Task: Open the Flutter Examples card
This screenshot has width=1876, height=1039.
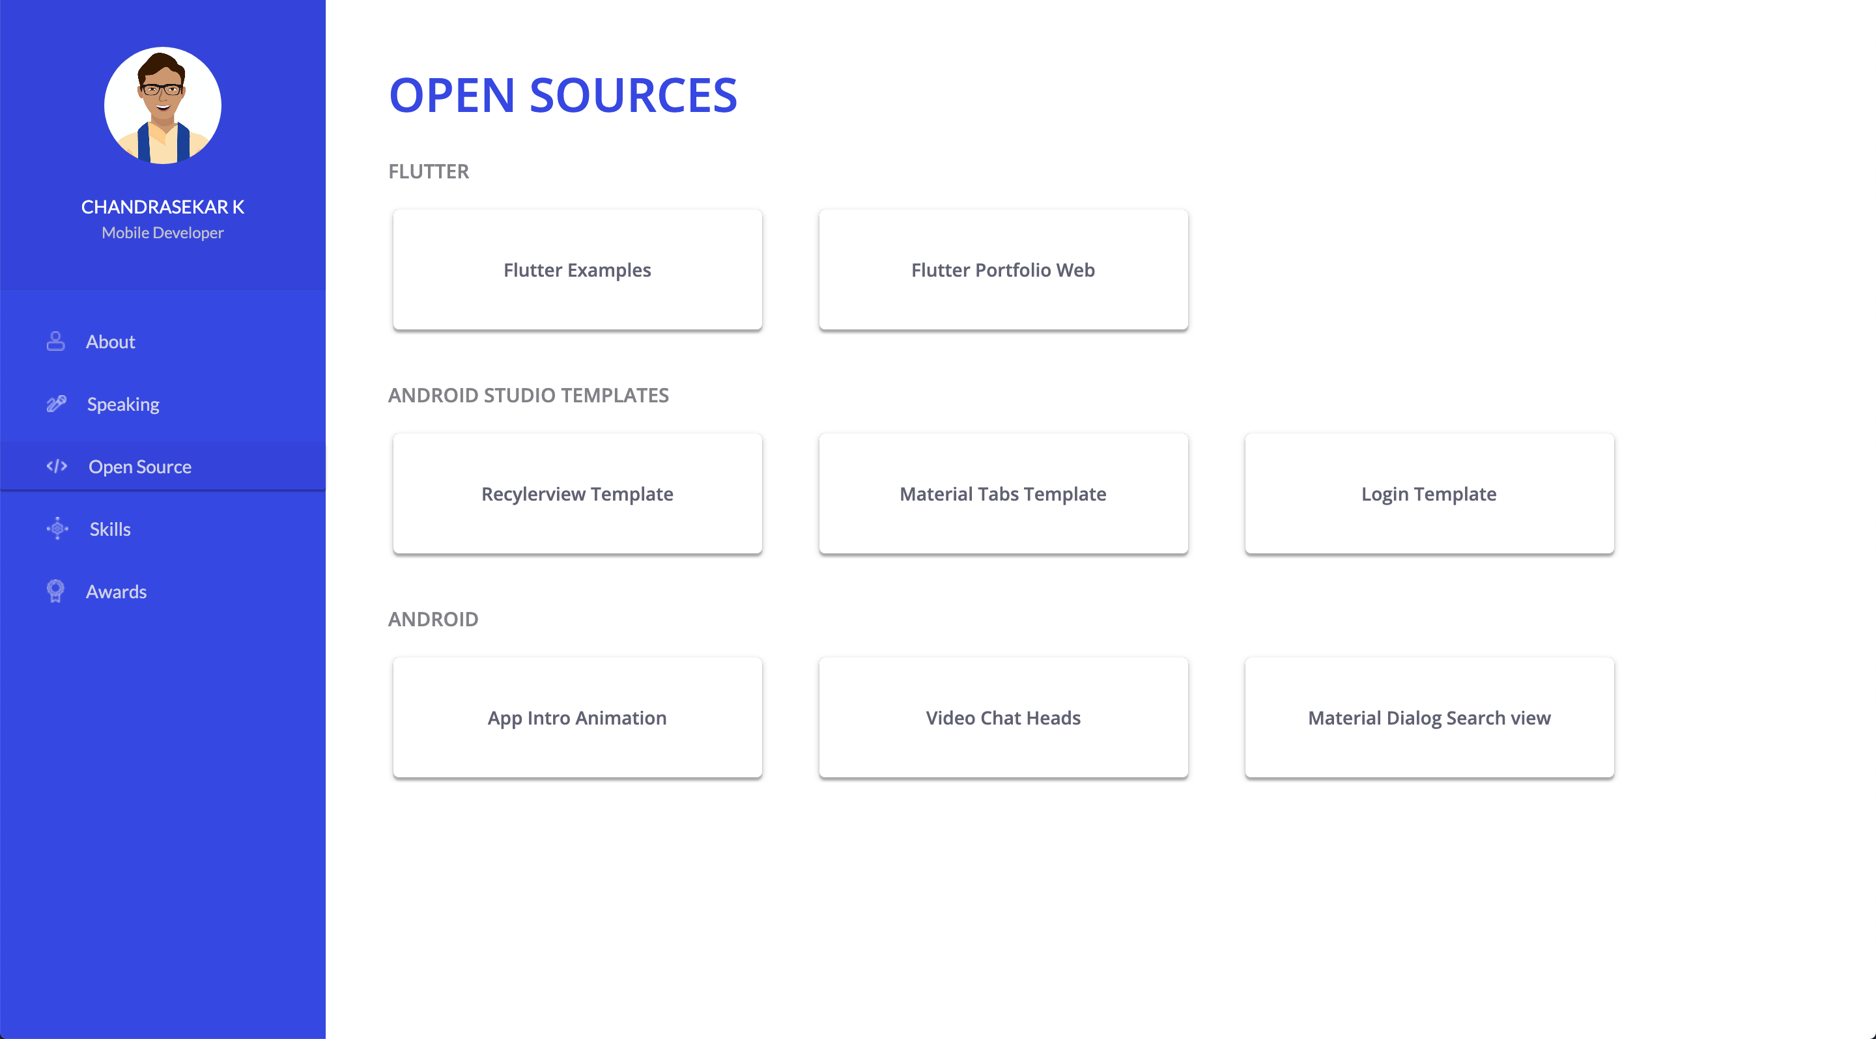Action: point(576,270)
